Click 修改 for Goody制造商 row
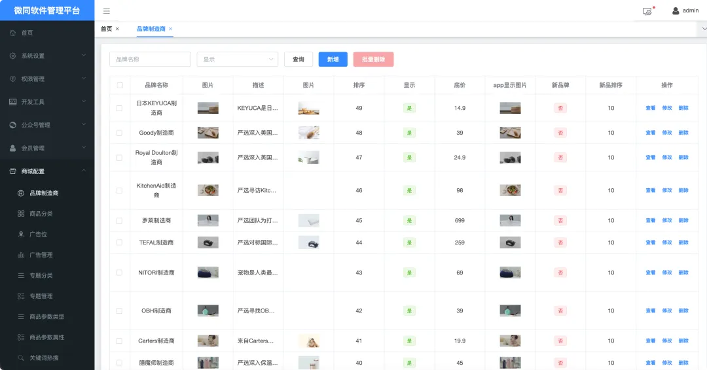 pyautogui.click(x=667, y=133)
